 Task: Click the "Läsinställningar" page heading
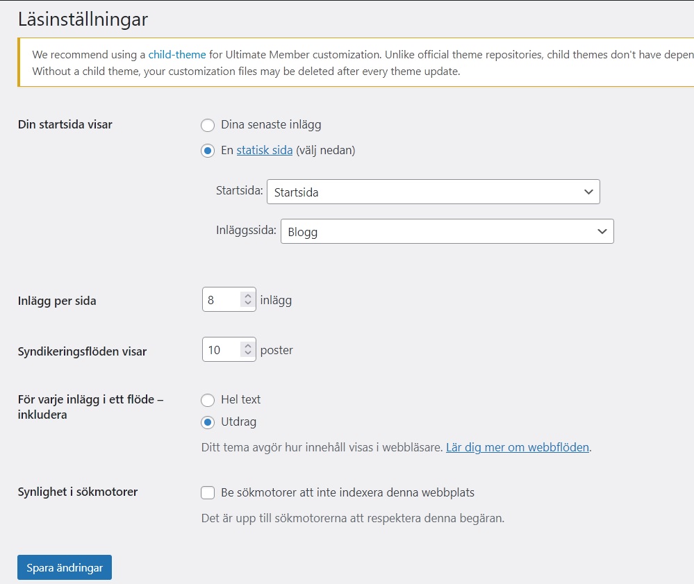[83, 19]
